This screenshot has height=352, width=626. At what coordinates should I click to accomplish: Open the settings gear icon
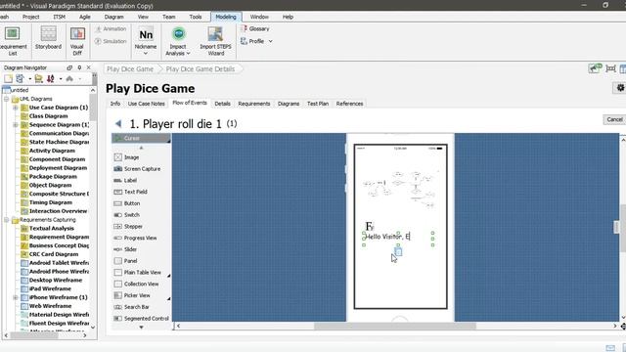620,88
